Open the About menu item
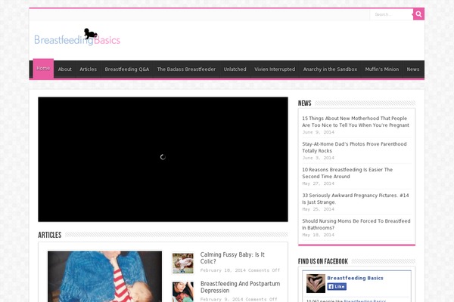This screenshot has width=454, height=302. tap(64, 69)
